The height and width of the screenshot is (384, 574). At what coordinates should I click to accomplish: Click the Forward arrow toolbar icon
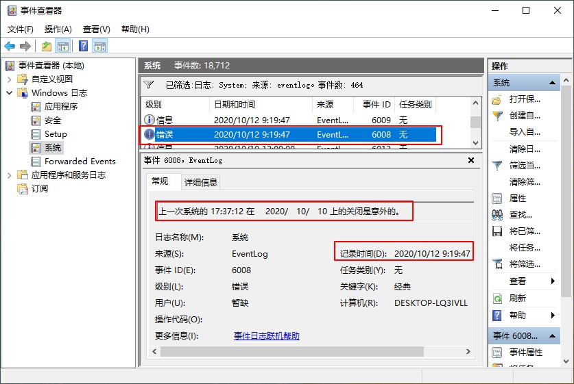coord(25,47)
